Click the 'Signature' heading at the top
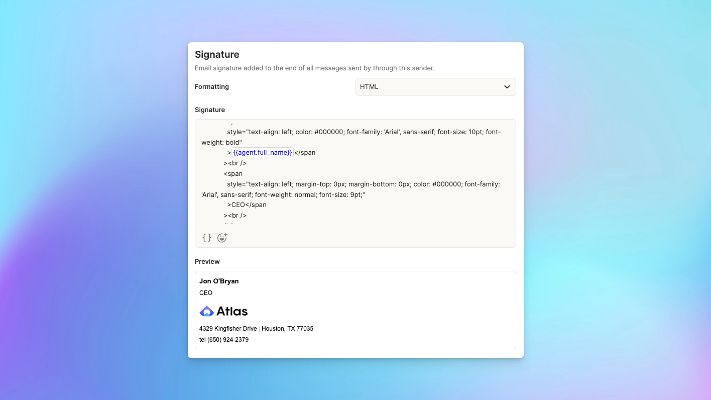711x400 pixels. click(217, 54)
